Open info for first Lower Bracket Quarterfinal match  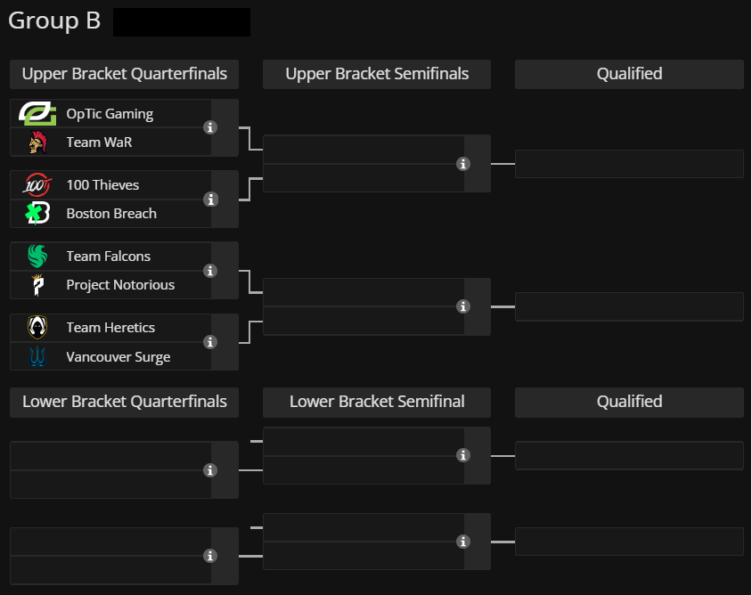click(210, 470)
